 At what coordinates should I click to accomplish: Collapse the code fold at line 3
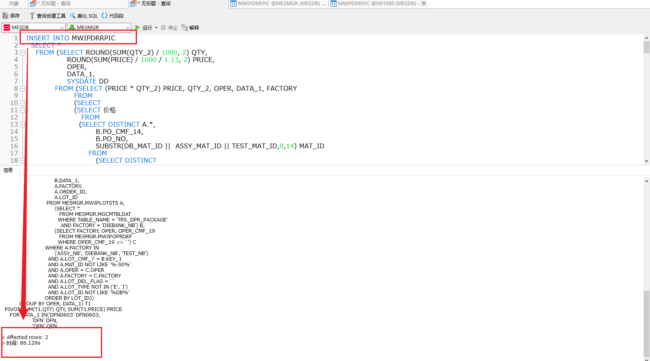point(22,52)
